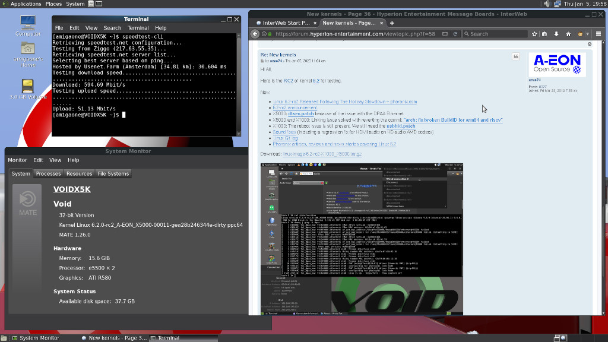Open the Applications menu
The width and height of the screenshot is (608, 342).
pyautogui.click(x=26, y=4)
